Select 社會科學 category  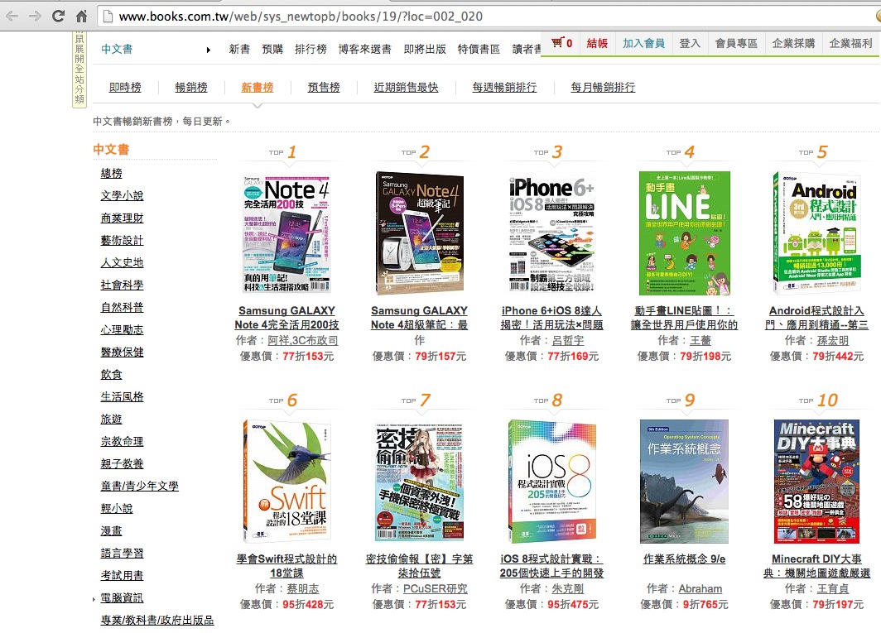(122, 285)
